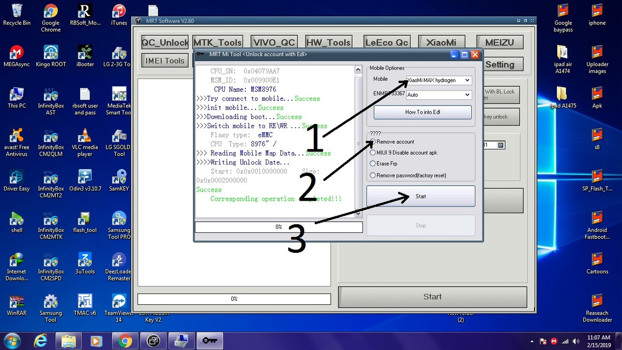Open Internet Explorer from the taskbar
Viewport: 622px width, 350px height.
(40, 341)
